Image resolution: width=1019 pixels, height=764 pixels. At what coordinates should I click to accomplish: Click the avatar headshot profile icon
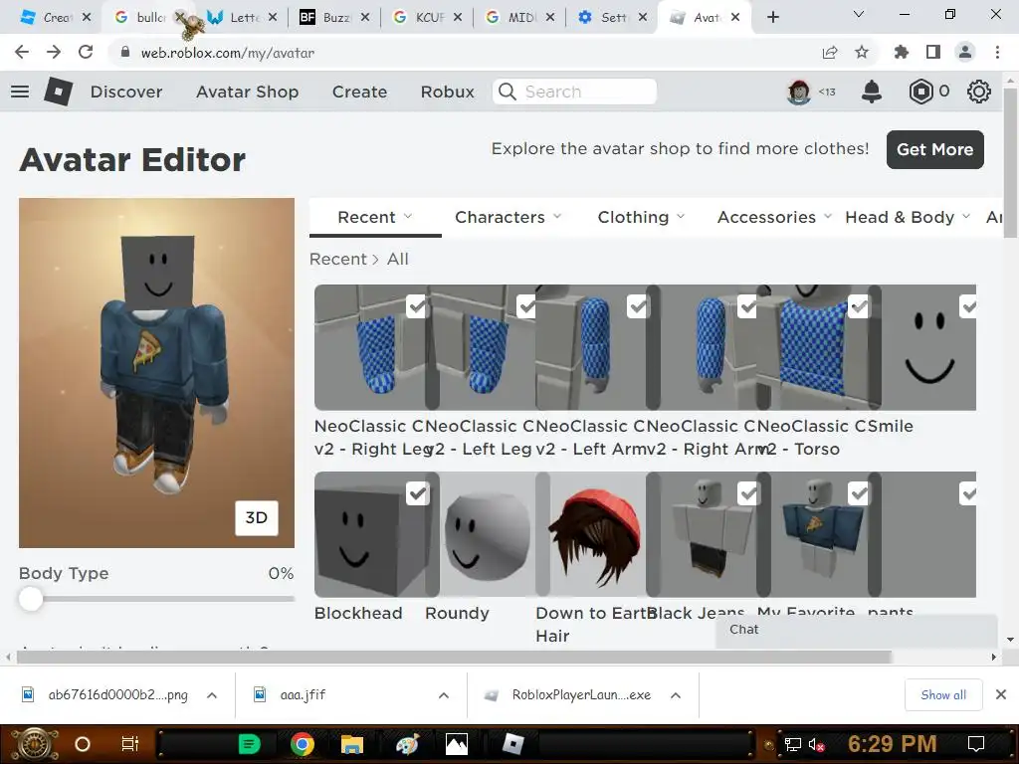(799, 92)
